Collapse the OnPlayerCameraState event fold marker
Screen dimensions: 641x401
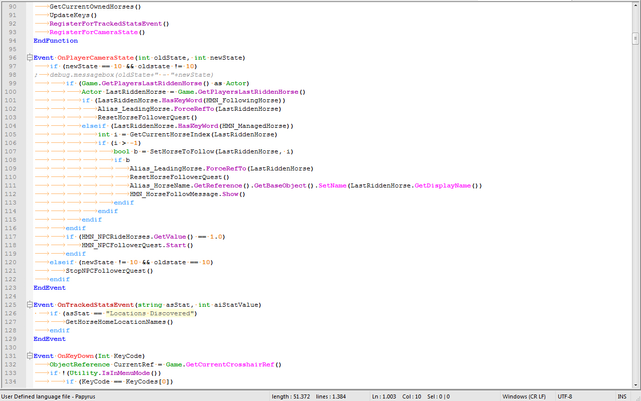(30, 58)
